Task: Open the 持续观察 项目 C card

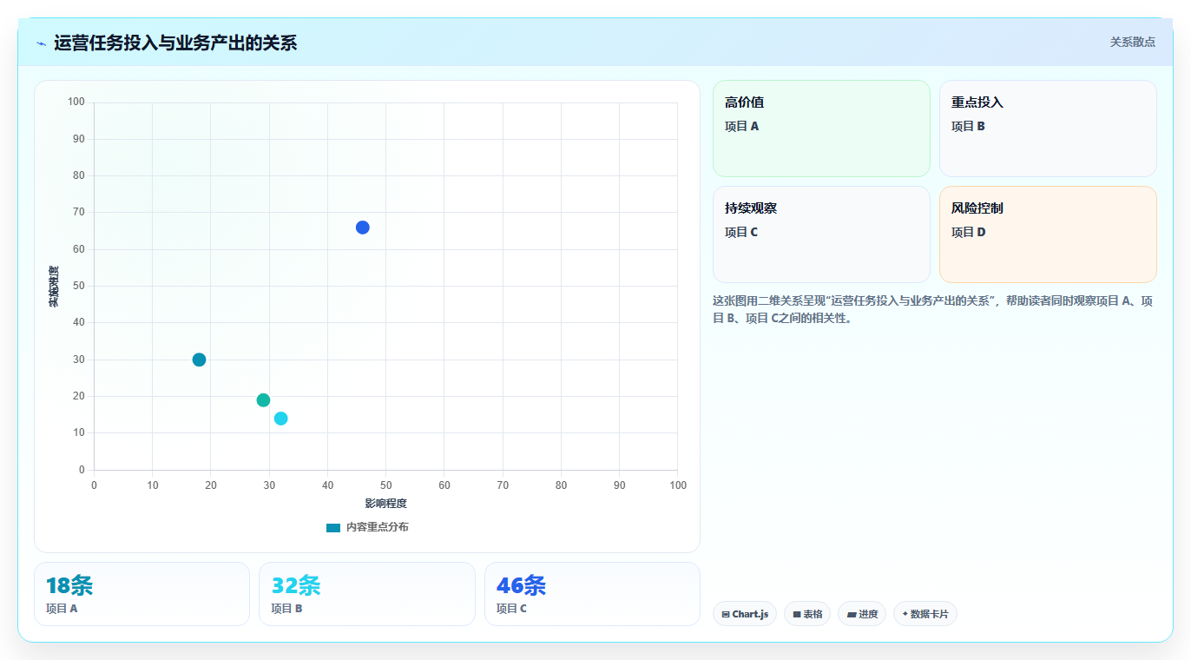Action: click(x=821, y=234)
